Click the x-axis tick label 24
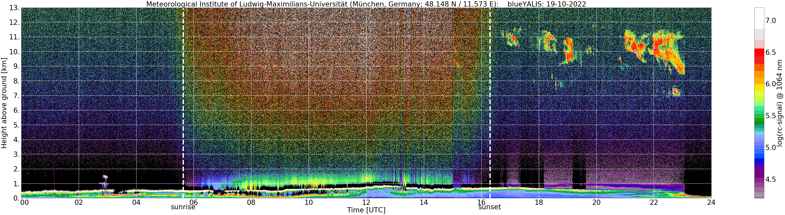Viewport: 785px width, 215px height. [x=711, y=202]
